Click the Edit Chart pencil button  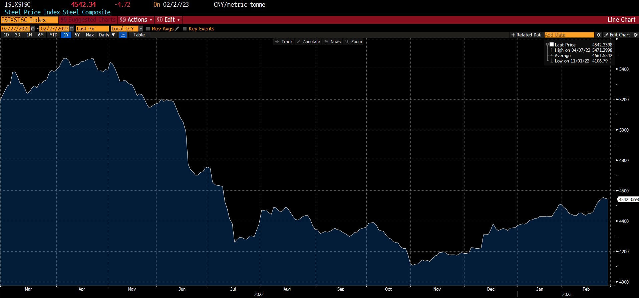pos(617,35)
